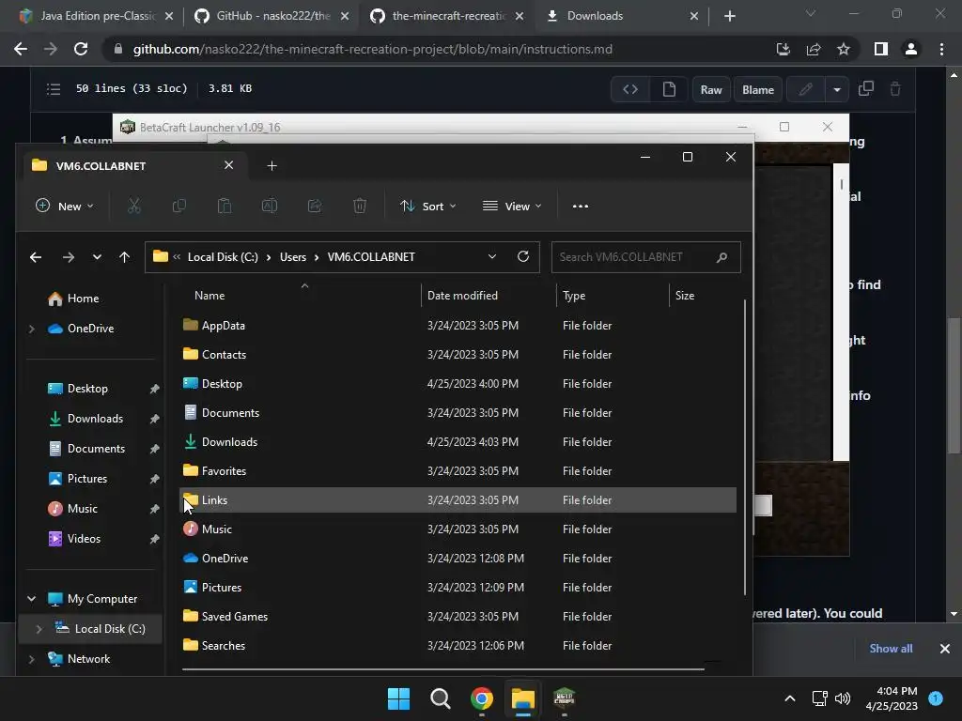Expand Local Disk (C:) tree node
The height and width of the screenshot is (721, 962).
click(39, 629)
